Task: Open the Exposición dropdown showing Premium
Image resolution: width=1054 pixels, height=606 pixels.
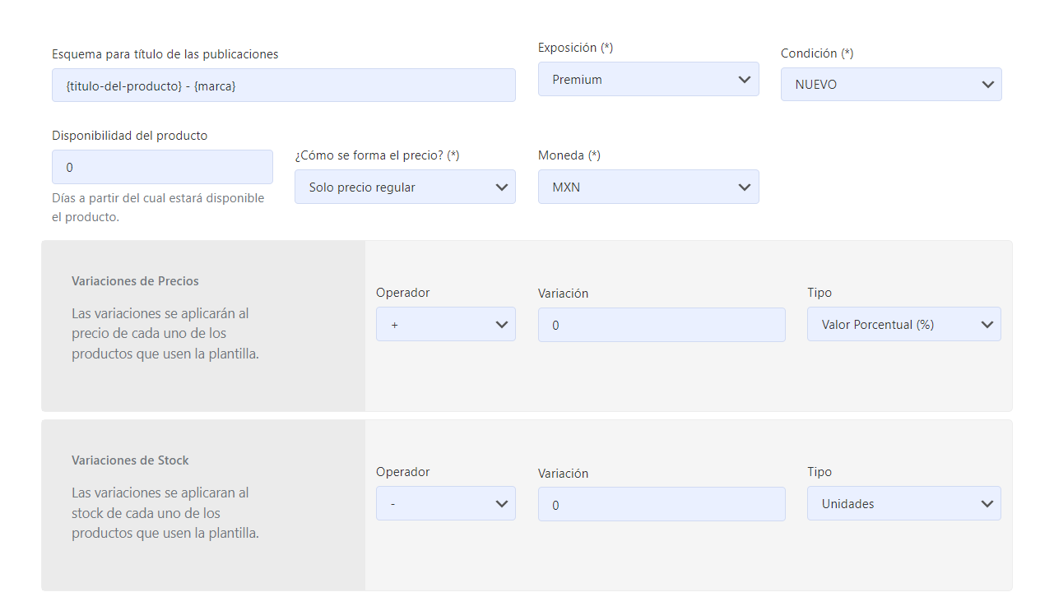Action: click(x=648, y=80)
